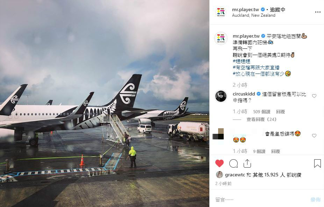Open the Auckland, New Zealand location link
The width and height of the screenshot is (324, 207).
pos(253,15)
